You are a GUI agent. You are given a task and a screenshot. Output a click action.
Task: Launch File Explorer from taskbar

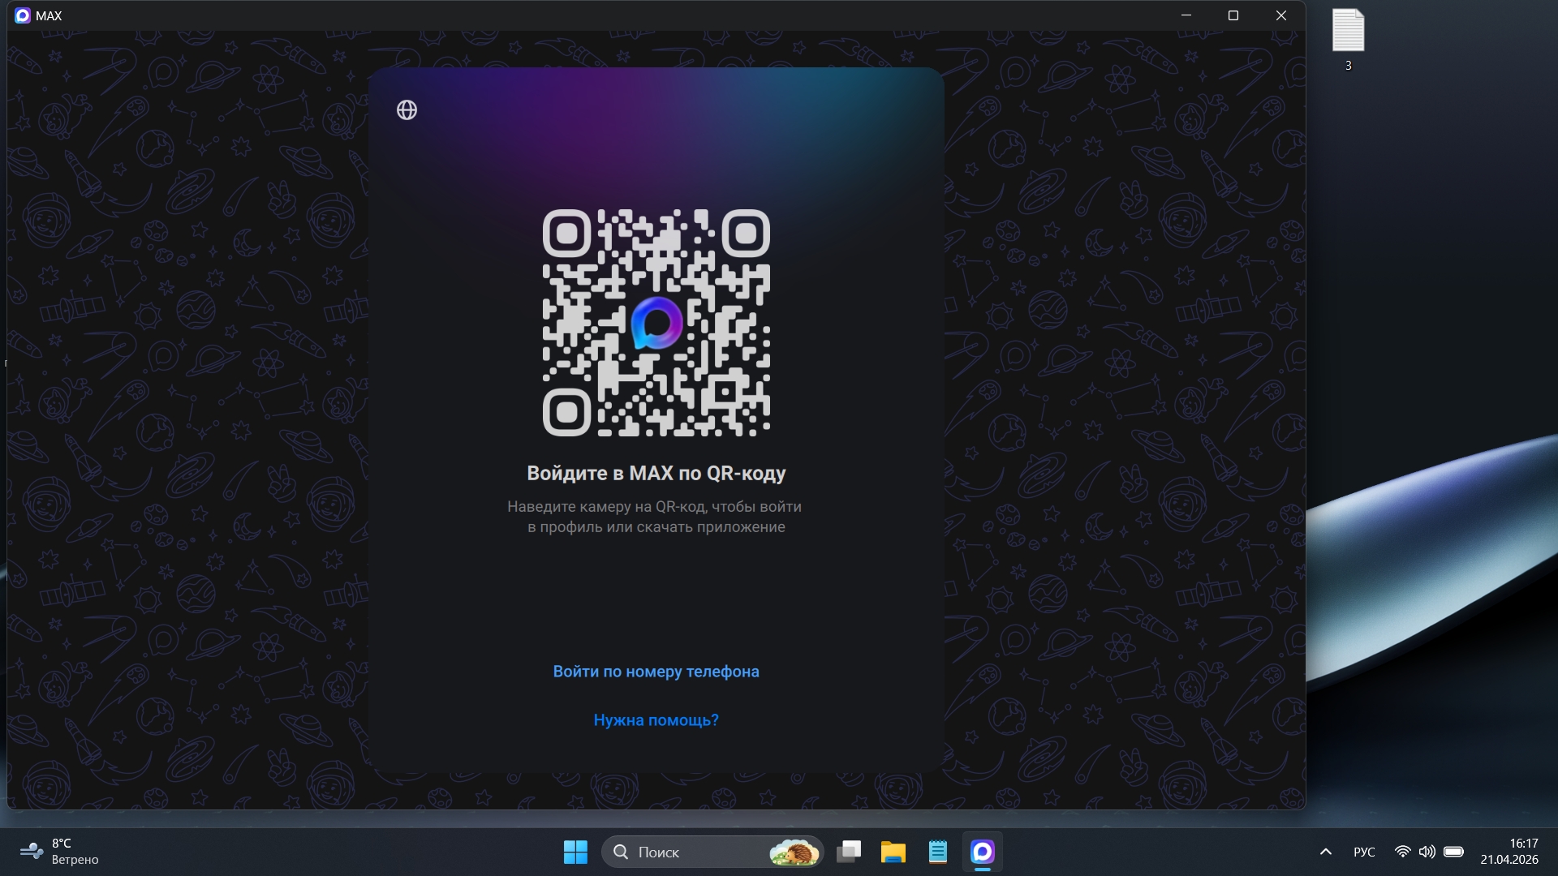click(x=893, y=852)
